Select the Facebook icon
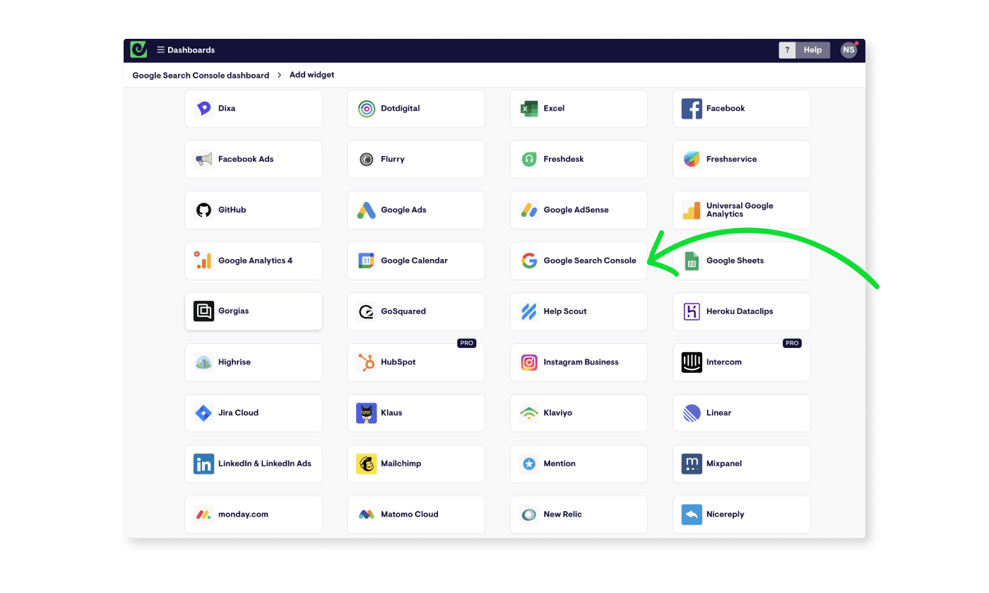This screenshot has width=989, height=593. (x=692, y=109)
